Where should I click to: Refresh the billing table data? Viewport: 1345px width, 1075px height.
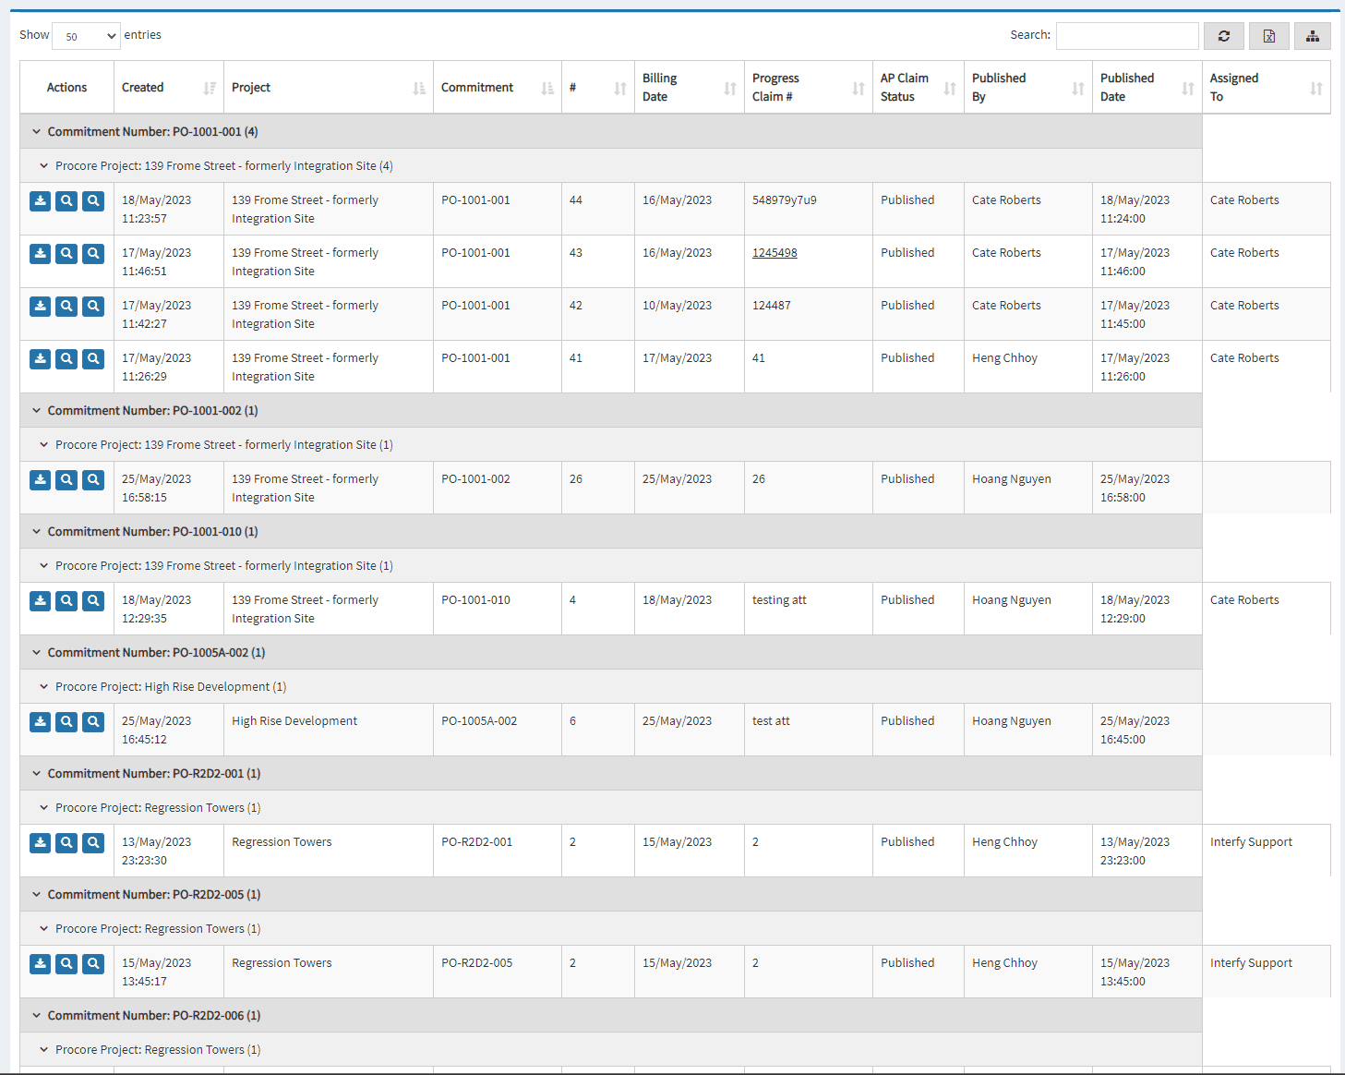click(1223, 35)
